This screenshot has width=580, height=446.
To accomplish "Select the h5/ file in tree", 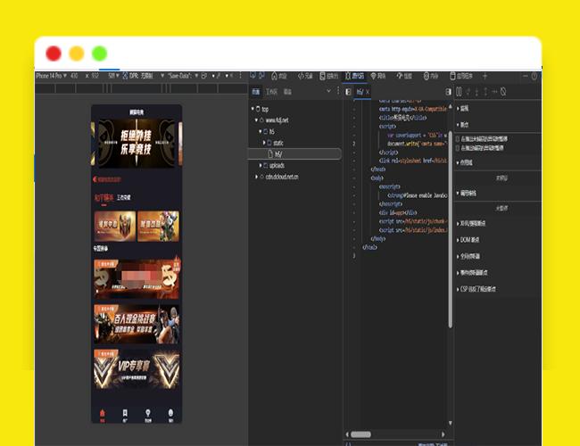I will 294,153.
